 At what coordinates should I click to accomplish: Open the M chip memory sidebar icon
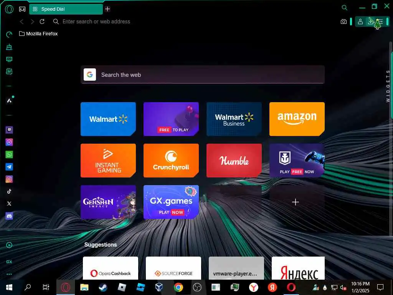click(9, 71)
